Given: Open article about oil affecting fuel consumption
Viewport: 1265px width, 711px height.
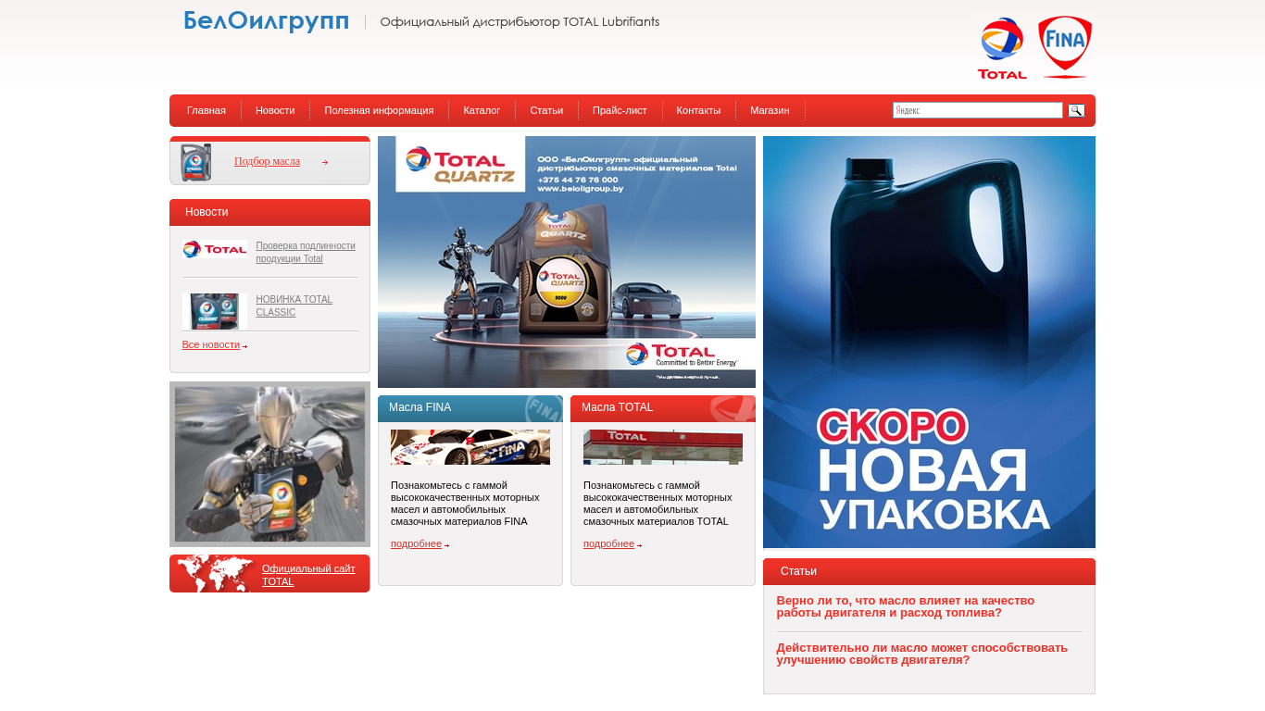Looking at the screenshot, I should 906,606.
